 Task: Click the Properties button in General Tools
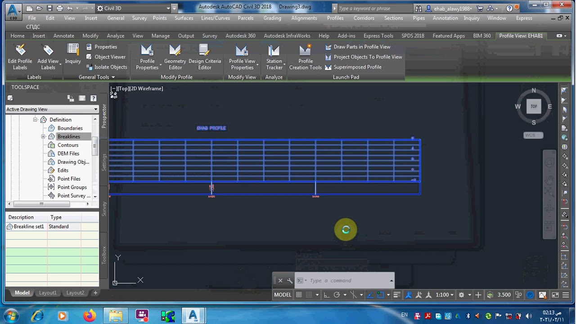[101, 47]
